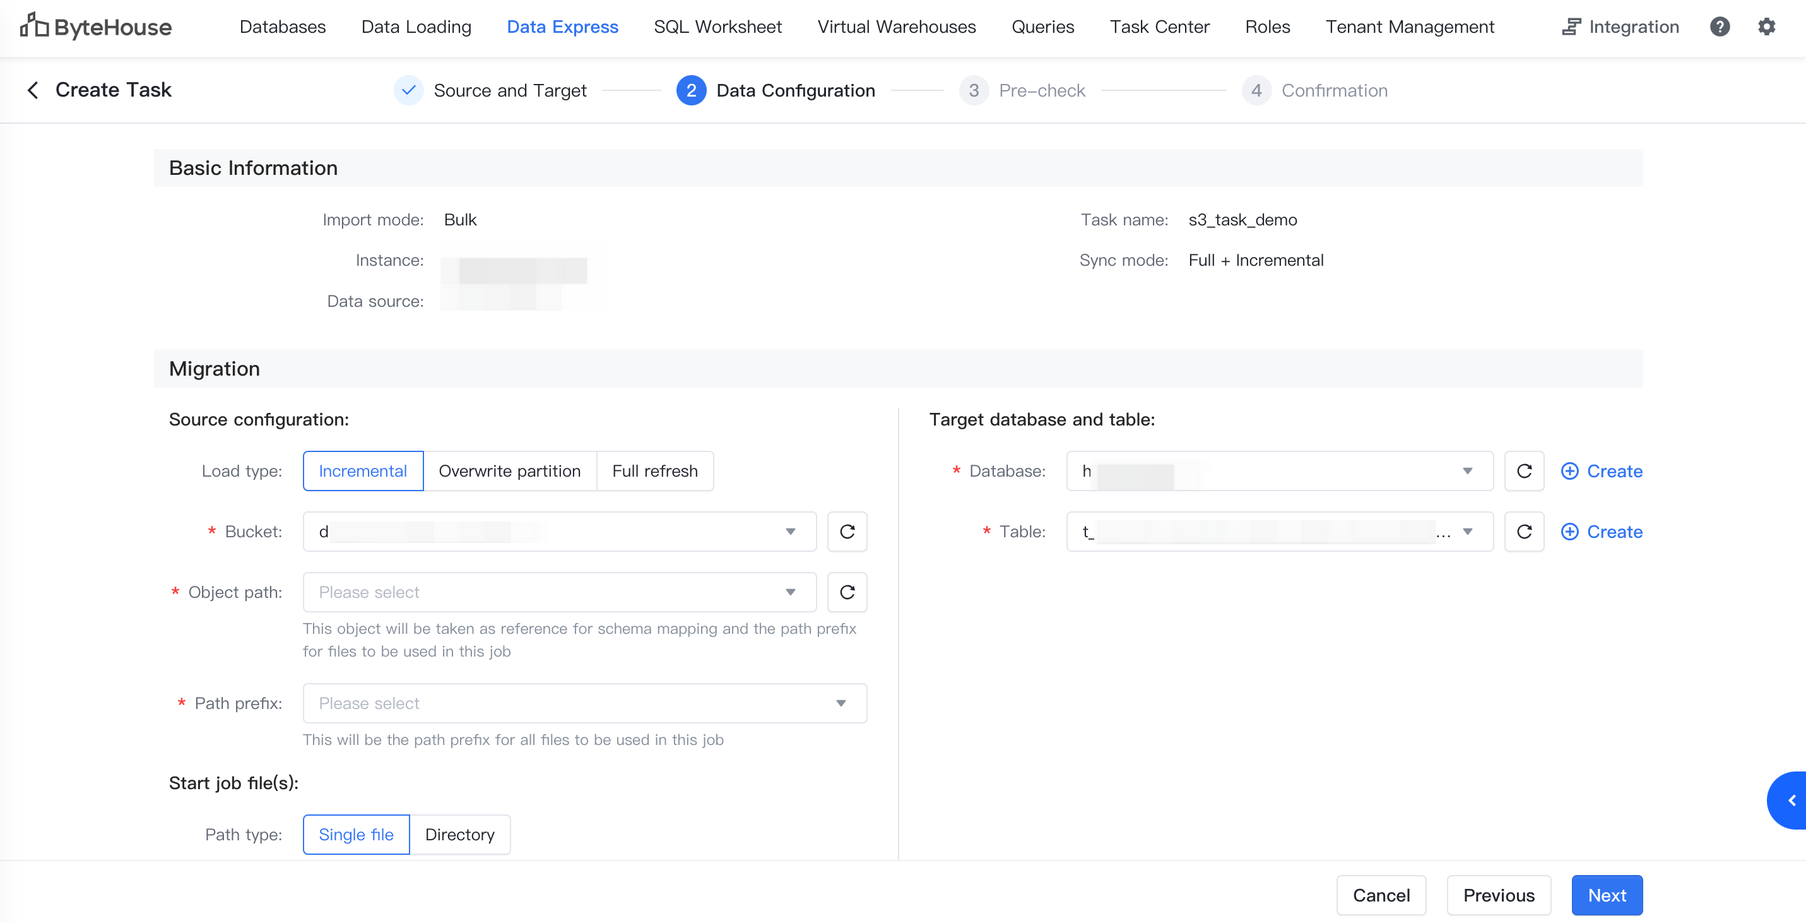The height and width of the screenshot is (923, 1806).
Task: Refresh the Object path list
Action: coord(847,592)
